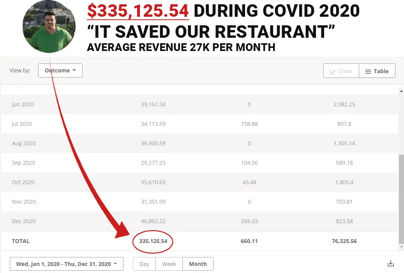Click the table scrollbar up arrow
The width and height of the screenshot is (404, 273).
click(x=401, y=91)
